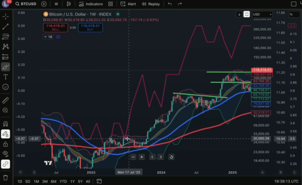The width and height of the screenshot is (302, 185).
Task: Toggle magnet mode
Action: pos(6,124)
